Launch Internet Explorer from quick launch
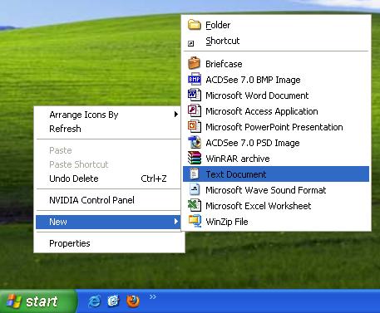 pyautogui.click(x=94, y=301)
